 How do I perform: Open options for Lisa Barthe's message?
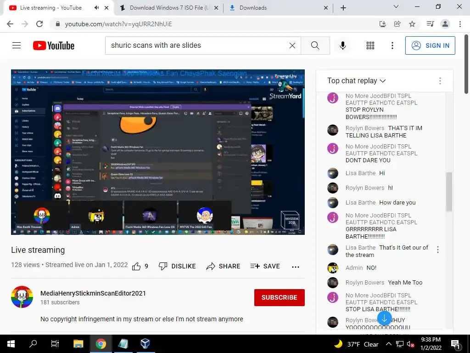tap(438, 250)
